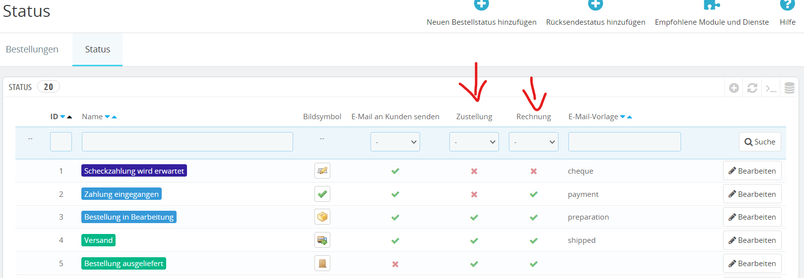Toggle Zustellung for Bestellung in Bearbeitung
The width and height of the screenshot is (804, 278).
click(474, 218)
